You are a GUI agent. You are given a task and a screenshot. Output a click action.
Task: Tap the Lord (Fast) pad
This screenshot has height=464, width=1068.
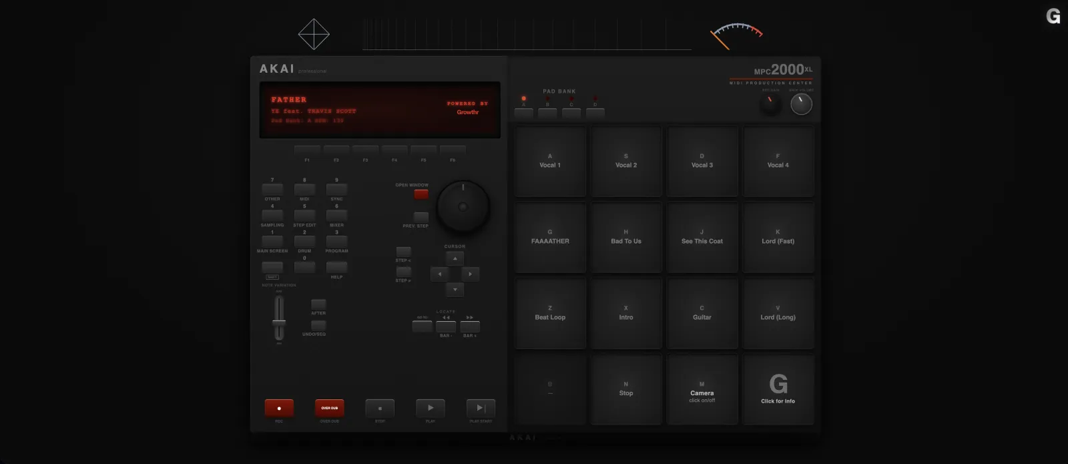778,237
